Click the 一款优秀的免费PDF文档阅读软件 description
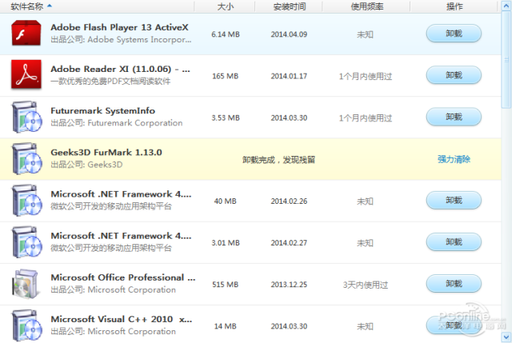Screen dimensions: 512x343 click(x=110, y=82)
